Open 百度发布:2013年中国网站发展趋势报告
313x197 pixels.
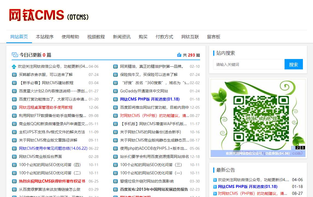154,189
